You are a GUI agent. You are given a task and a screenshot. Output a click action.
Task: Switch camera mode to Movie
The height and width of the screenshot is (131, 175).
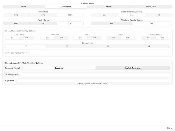tap(108, 7)
